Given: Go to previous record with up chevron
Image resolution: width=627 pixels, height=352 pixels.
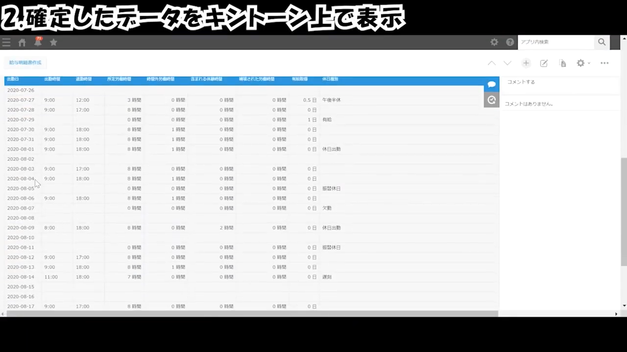Looking at the screenshot, I should pyautogui.click(x=491, y=63).
